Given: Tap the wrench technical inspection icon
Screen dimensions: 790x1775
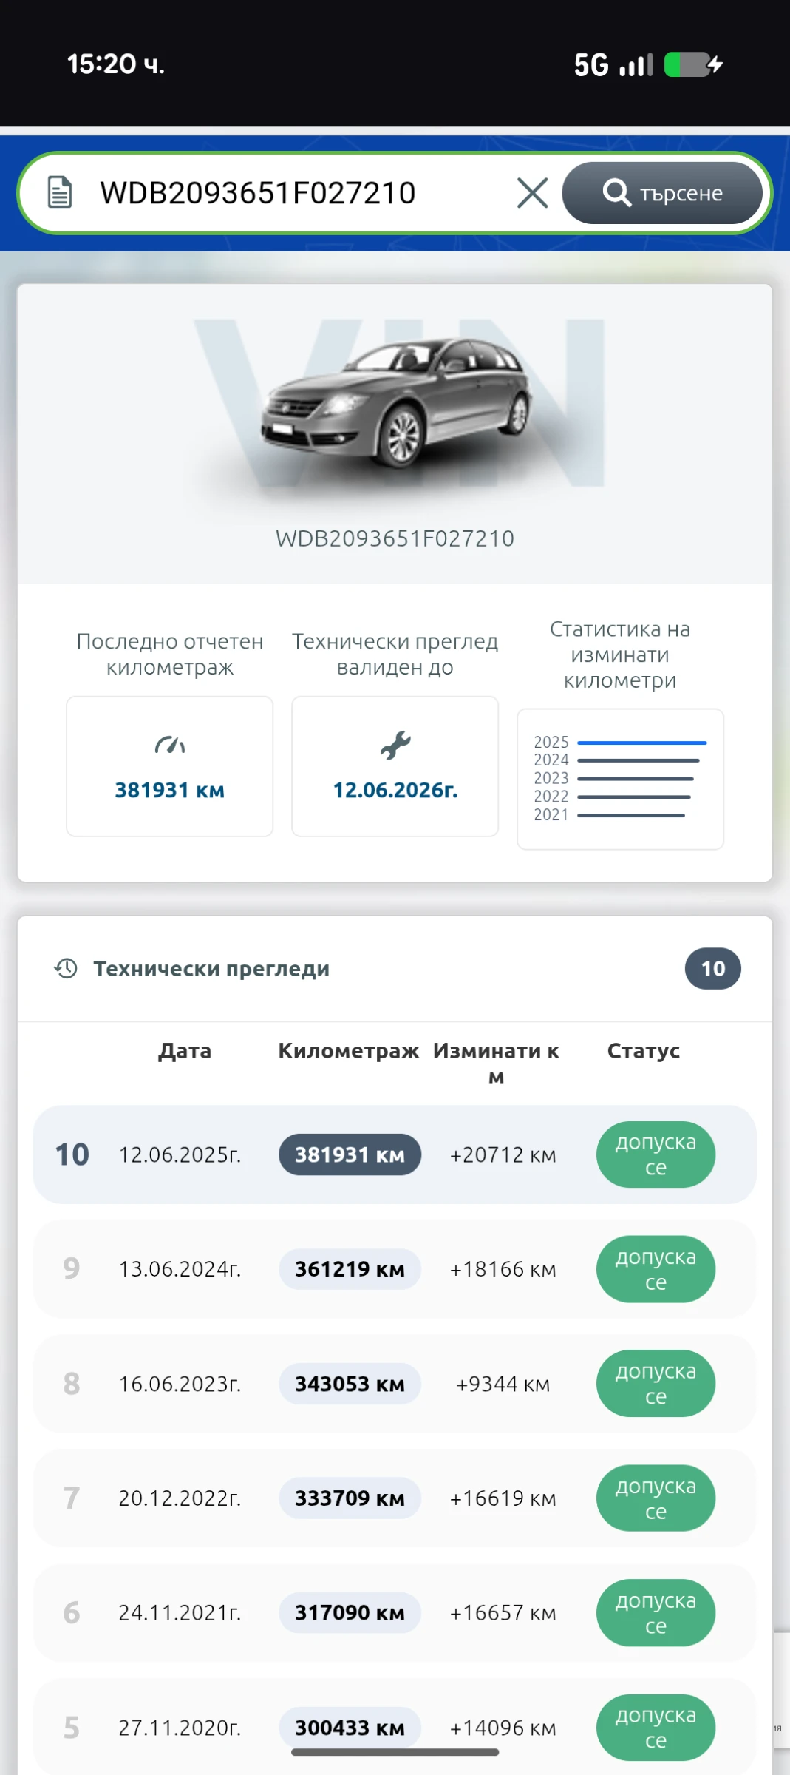Looking at the screenshot, I should pyautogui.click(x=395, y=745).
